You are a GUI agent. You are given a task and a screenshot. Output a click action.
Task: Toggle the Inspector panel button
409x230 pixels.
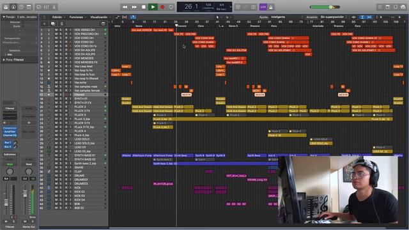coord(13,7)
